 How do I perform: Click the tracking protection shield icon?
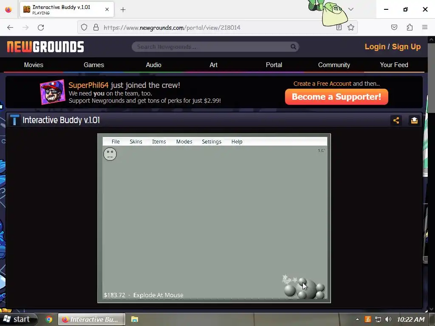[84, 27]
